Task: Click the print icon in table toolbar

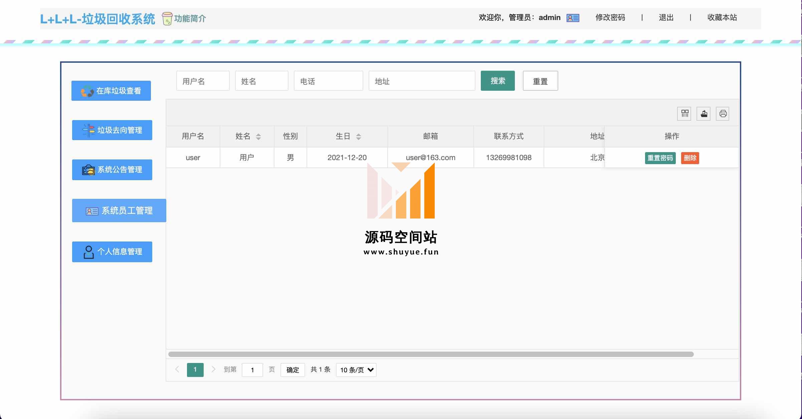Action: 723,114
